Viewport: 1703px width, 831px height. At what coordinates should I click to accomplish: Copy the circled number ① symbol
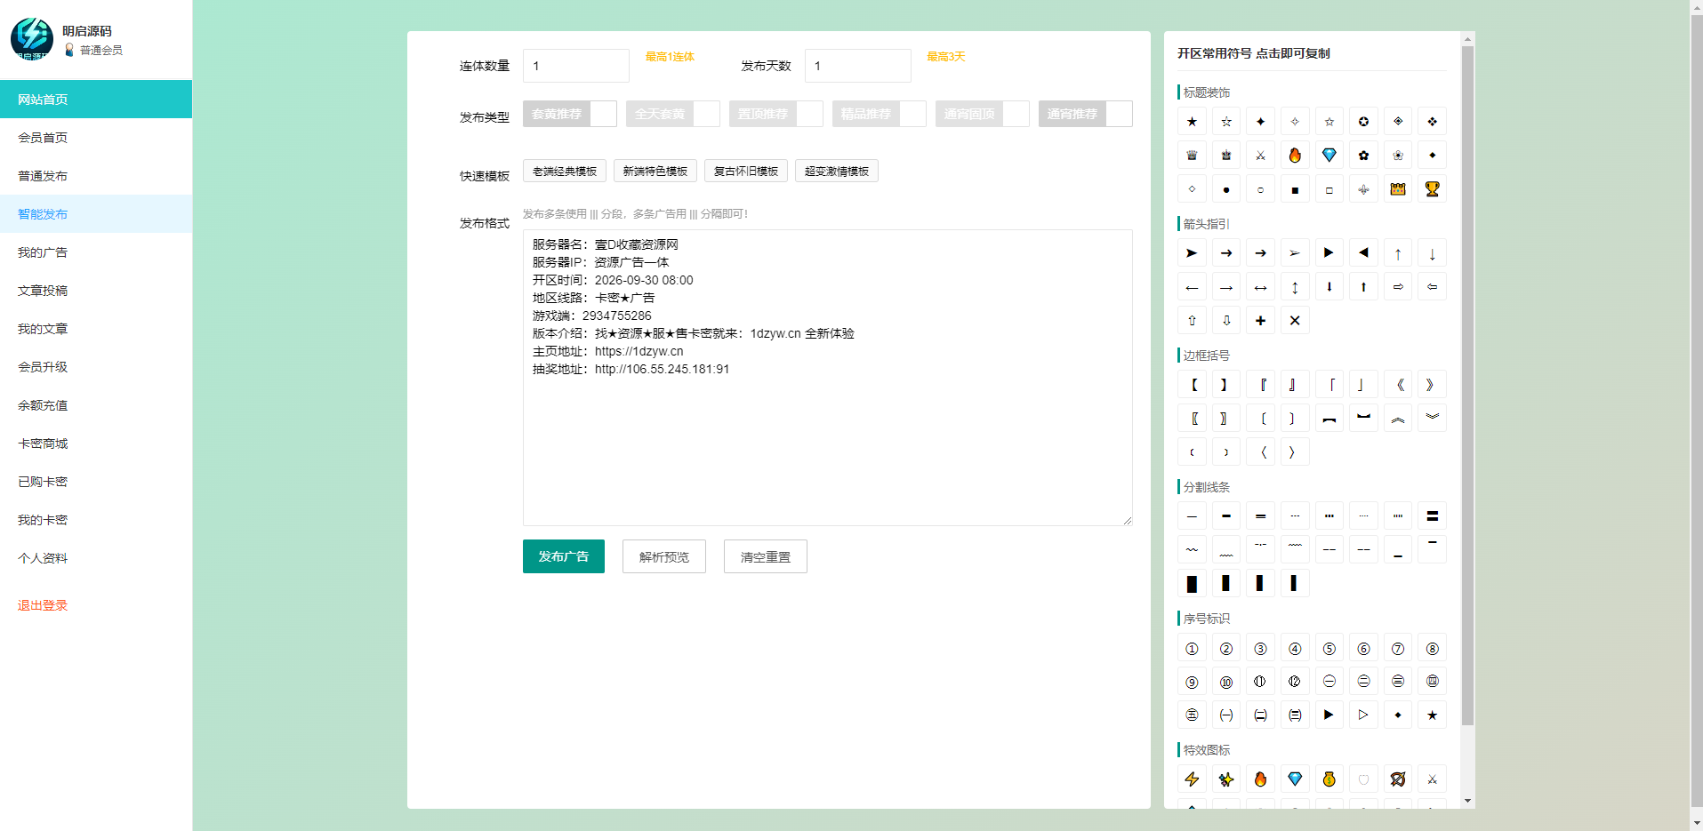(1193, 648)
